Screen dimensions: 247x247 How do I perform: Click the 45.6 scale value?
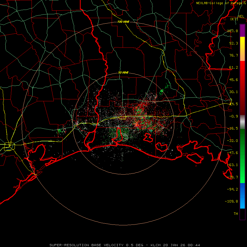(x=234, y=80)
